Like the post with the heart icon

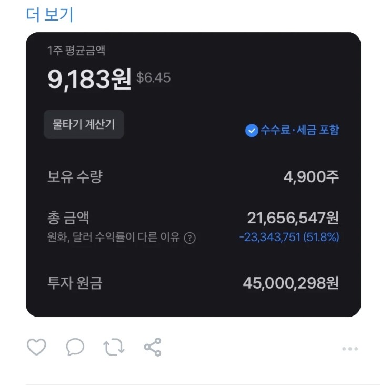pyautogui.click(x=36, y=347)
